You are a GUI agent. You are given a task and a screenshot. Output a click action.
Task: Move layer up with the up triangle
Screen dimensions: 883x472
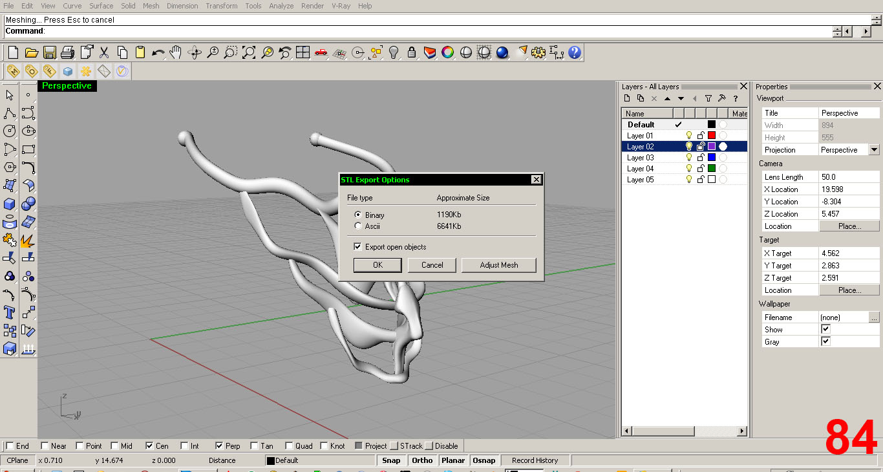pyautogui.click(x=667, y=98)
